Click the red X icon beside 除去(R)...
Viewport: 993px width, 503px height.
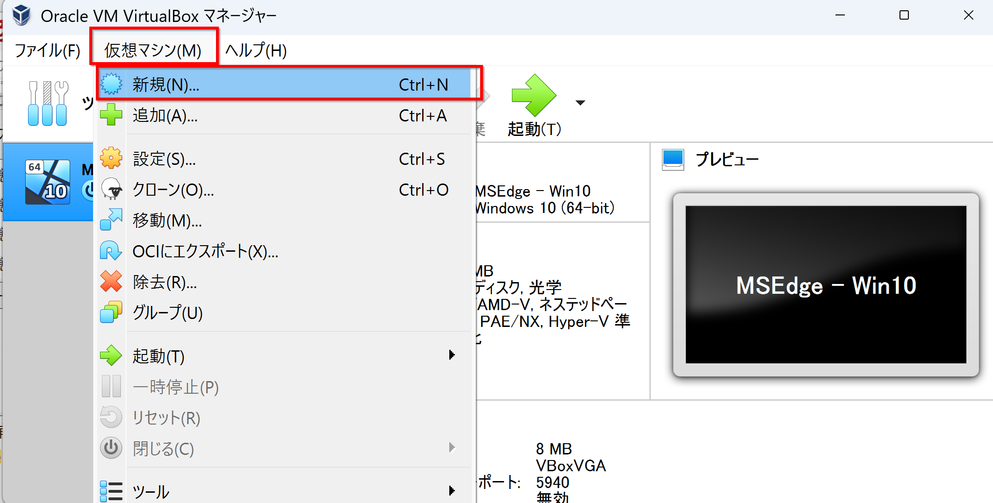111,282
